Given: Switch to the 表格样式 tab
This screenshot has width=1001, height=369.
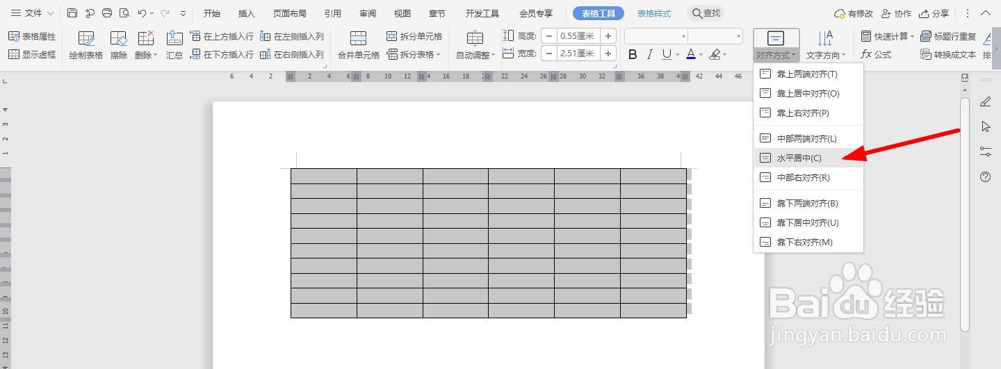Looking at the screenshot, I should (654, 13).
